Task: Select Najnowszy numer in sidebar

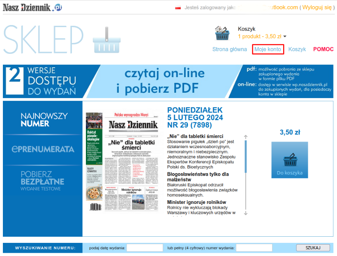Action: point(44,119)
